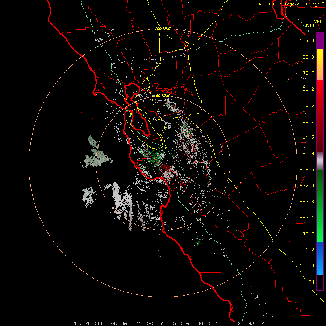Click the yellow segment of velocity color bar
Screen dimensions: 326x326
point(320,64)
